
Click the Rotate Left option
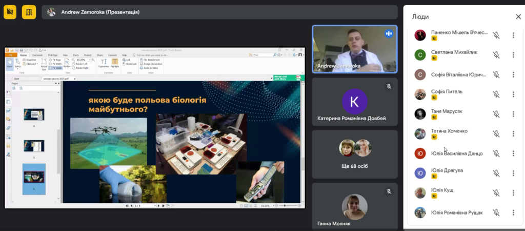[x=79, y=64]
